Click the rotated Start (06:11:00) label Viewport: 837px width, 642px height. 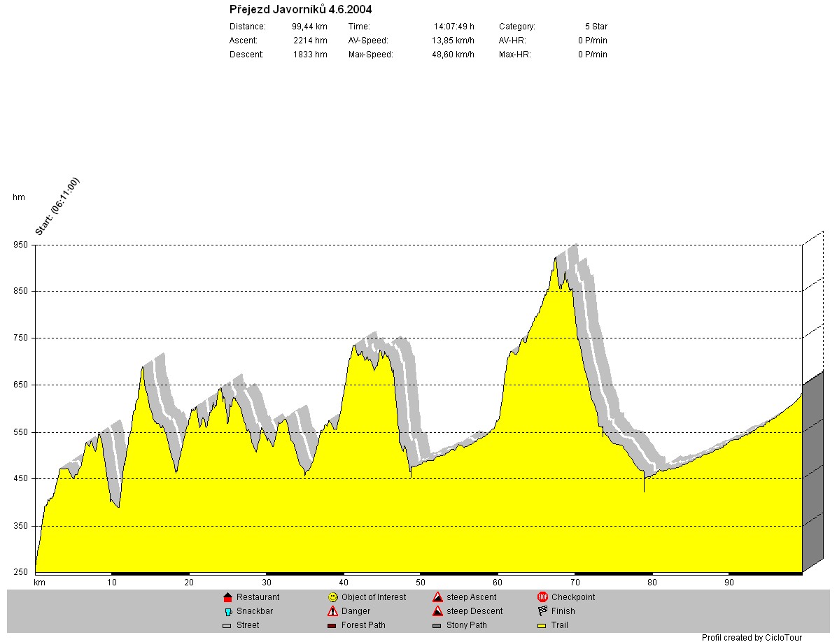pyautogui.click(x=57, y=207)
